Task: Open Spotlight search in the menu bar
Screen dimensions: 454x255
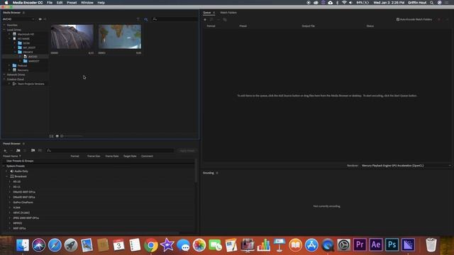Action: (x=432, y=3)
